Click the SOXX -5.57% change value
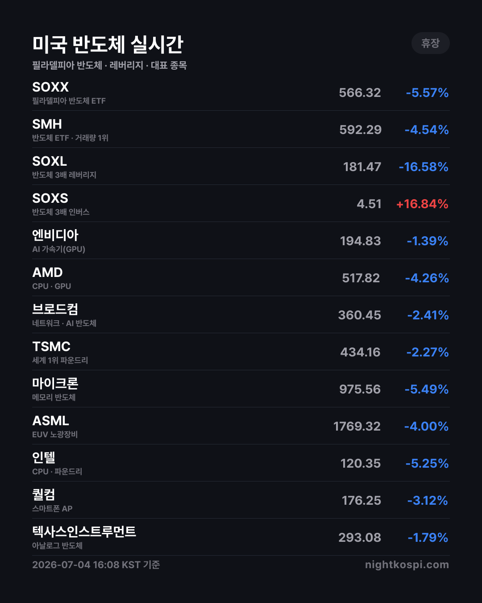 (x=427, y=93)
